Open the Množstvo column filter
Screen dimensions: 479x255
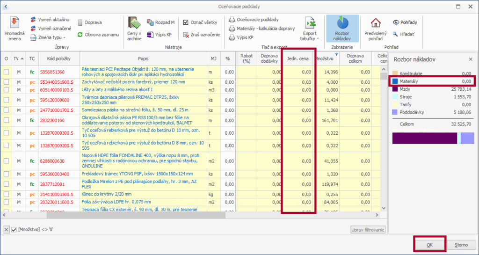[336, 54]
